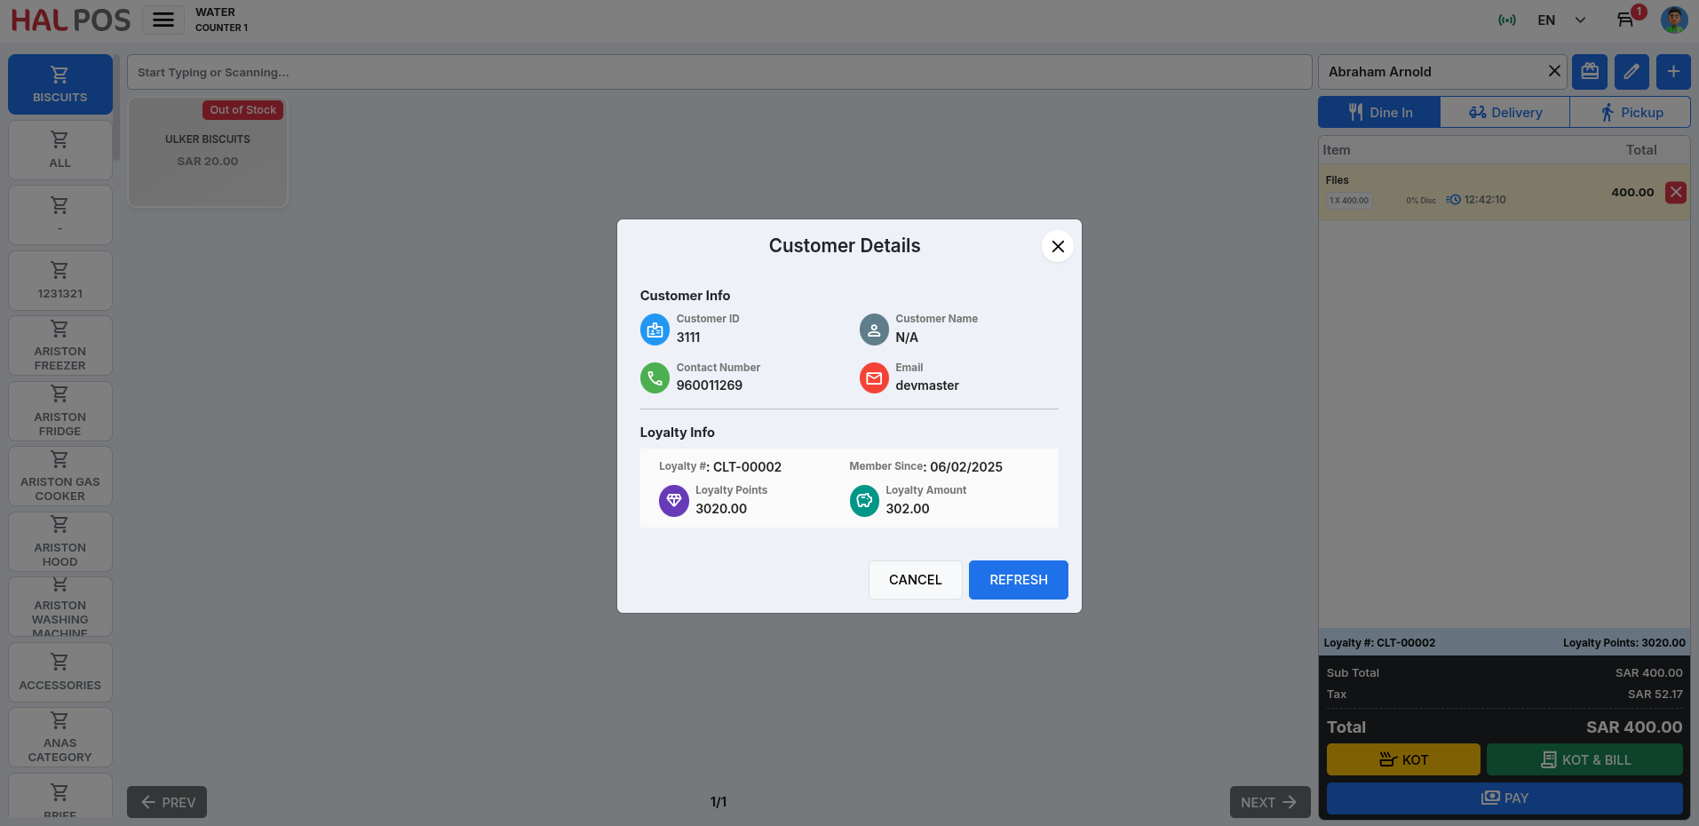Select the Pickup order type
The height and width of the screenshot is (826, 1699).
(x=1631, y=113)
